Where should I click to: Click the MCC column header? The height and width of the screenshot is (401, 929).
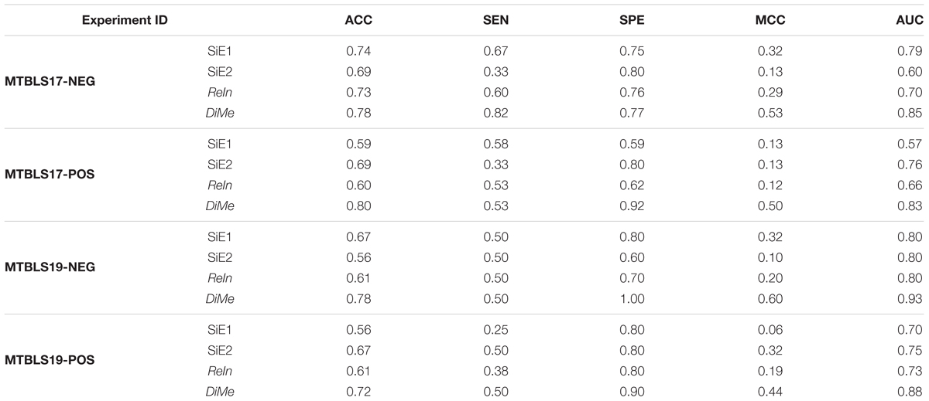click(x=771, y=21)
